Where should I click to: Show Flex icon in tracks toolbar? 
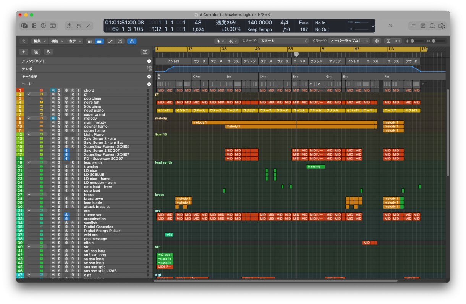(120, 41)
